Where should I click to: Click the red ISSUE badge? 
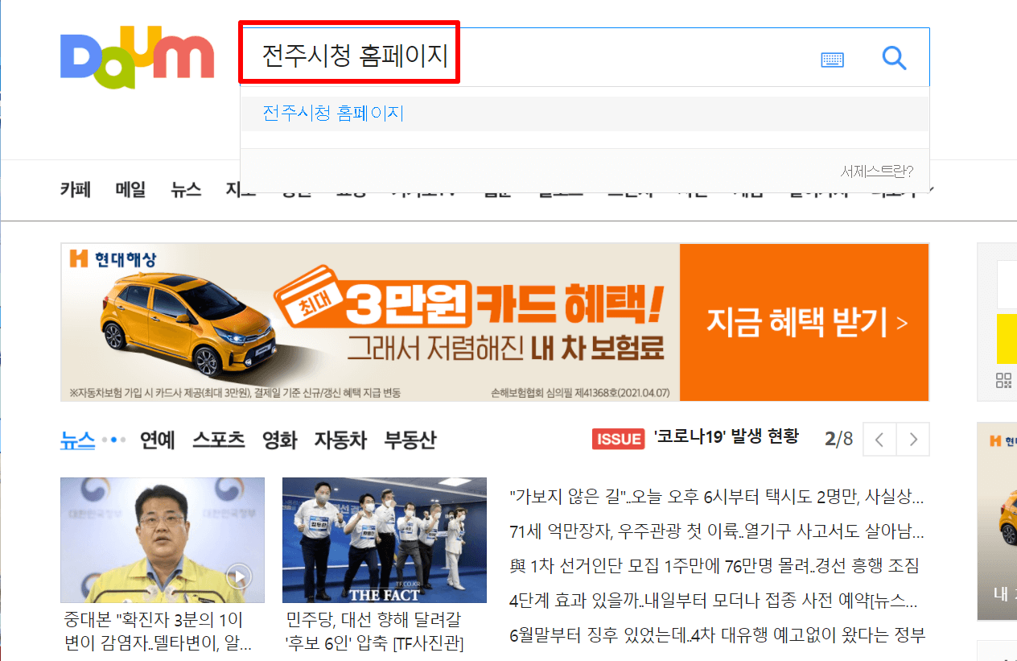tap(618, 439)
